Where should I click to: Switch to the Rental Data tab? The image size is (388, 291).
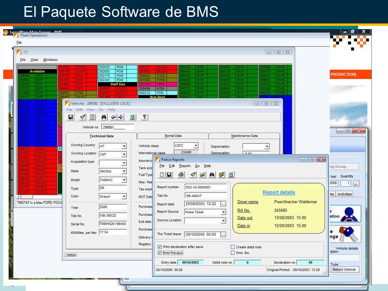(x=173, y=136)
